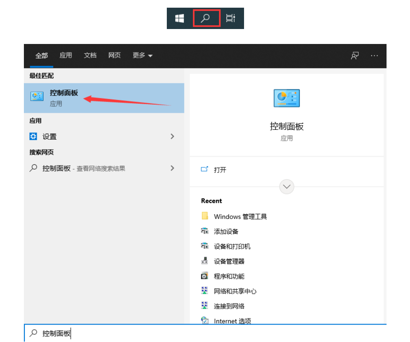Click the 设置 gear icon
Image resolution: width=410 pixels, height=342 pixels.
(33, 137)
